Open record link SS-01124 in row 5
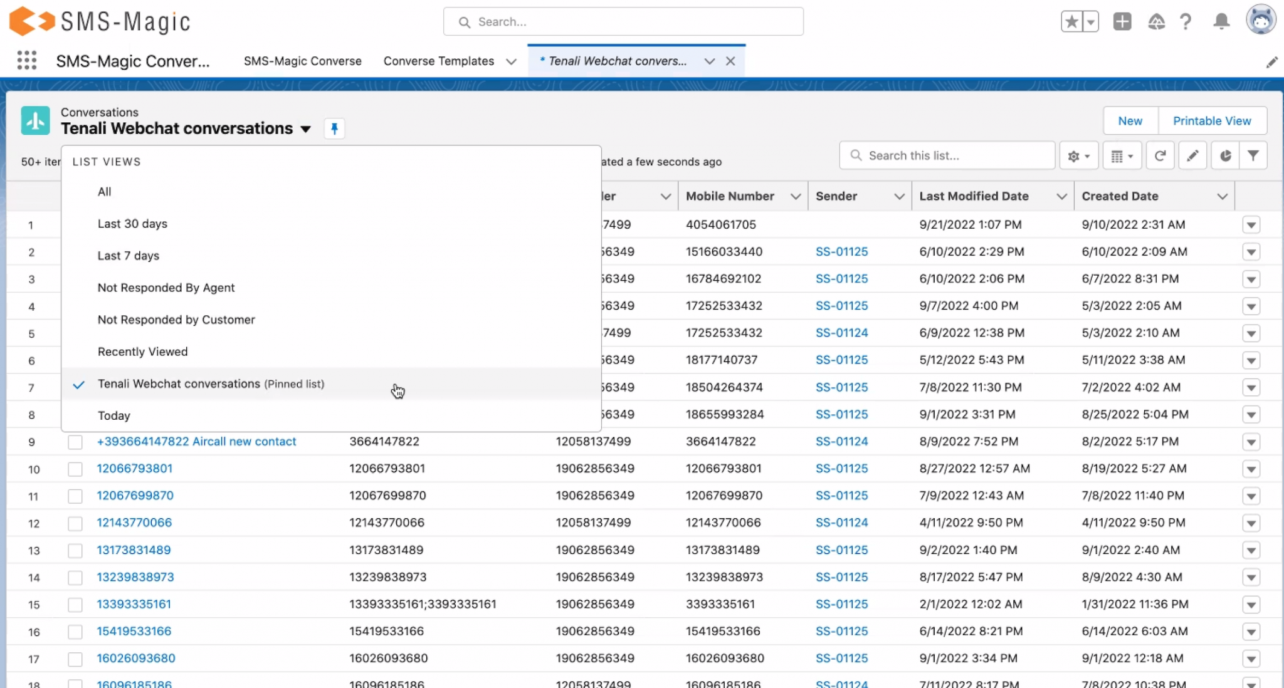The width and height of the screenshot is (1284, 688). pyautogui.click(x=842, y=333)
